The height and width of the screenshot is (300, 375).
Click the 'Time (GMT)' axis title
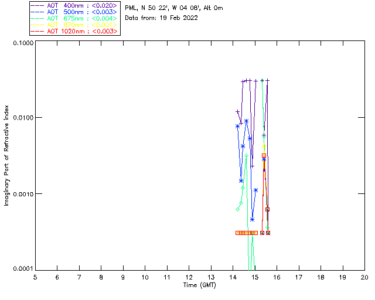tap(199, 285)
